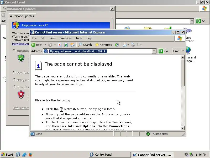Screen dimensions: 210x158
Task: Click the Windows flag logo in IE
Action: pos(180,38)
